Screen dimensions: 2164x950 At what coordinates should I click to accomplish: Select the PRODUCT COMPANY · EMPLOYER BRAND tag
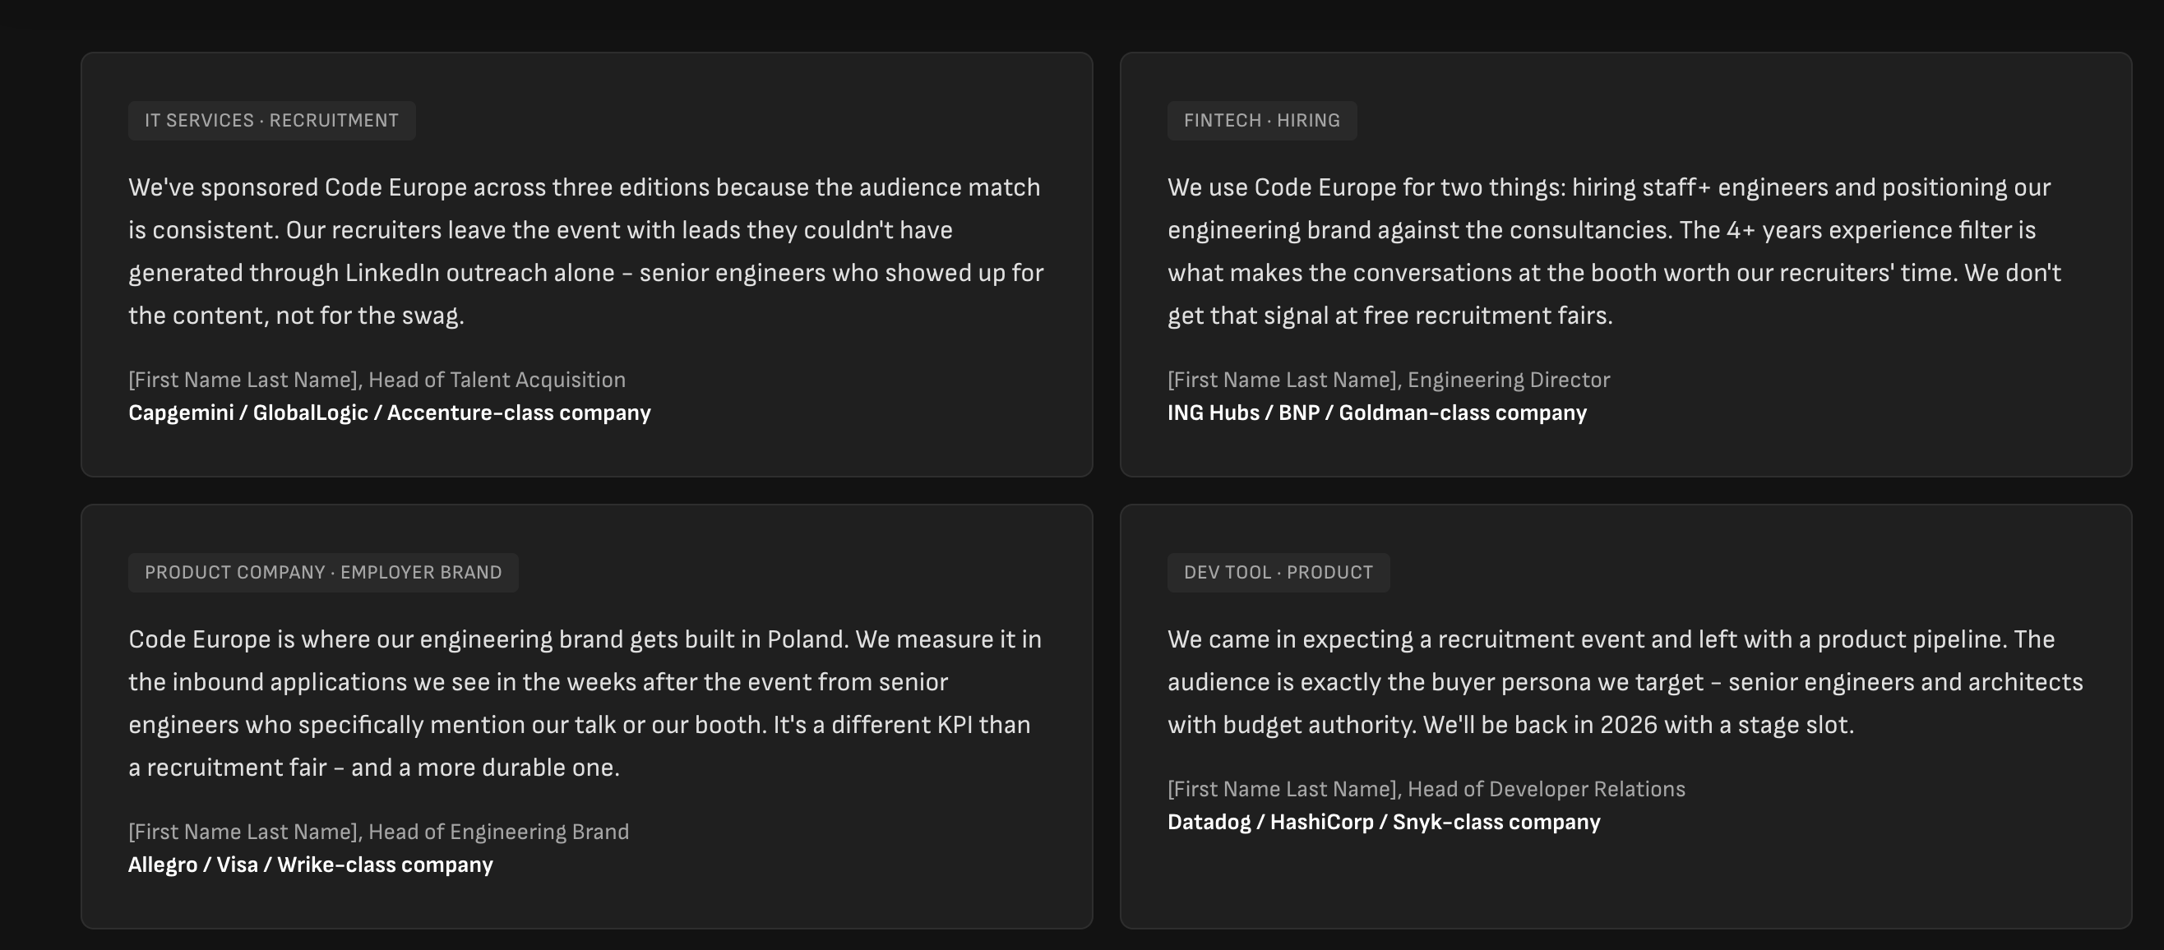point(322,572)
